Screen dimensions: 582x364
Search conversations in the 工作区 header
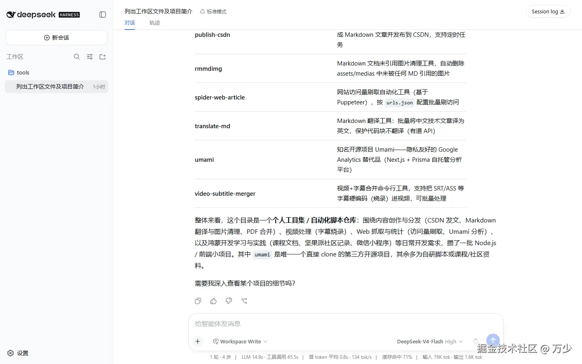tap(77, 57)
